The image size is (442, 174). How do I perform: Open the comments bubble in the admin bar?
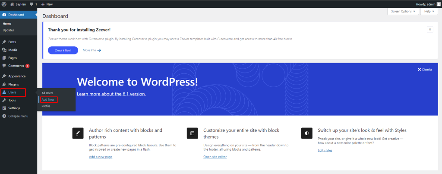[x=33, y=4]
